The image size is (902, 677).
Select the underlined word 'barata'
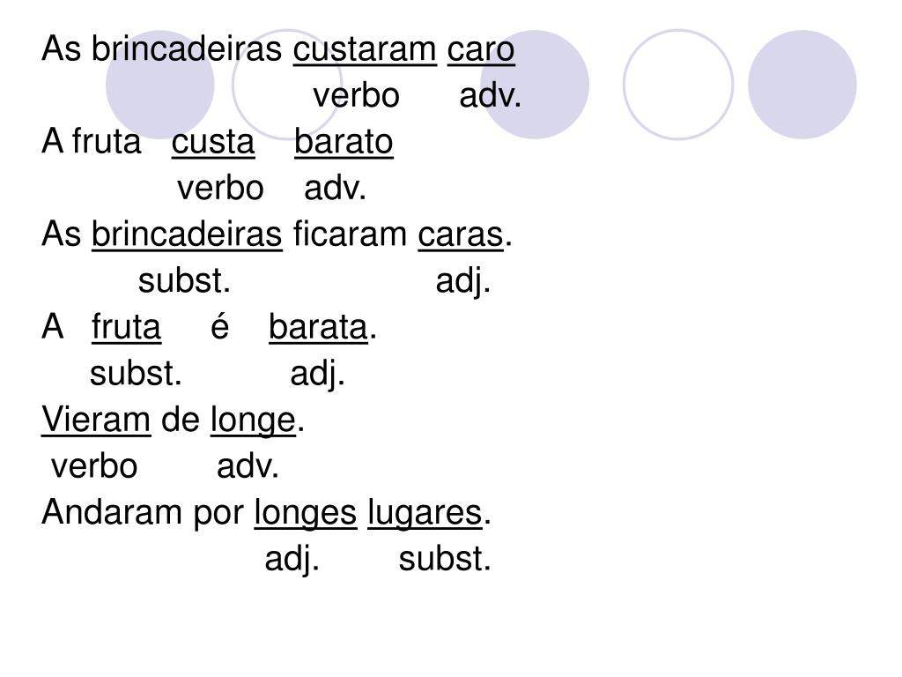point(318,327)
